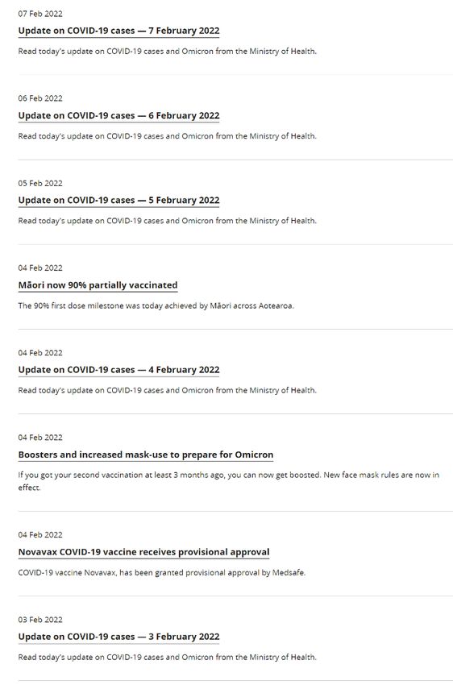Click summary text under the 6 February update

pyautogui.click(x=168, y=136)
